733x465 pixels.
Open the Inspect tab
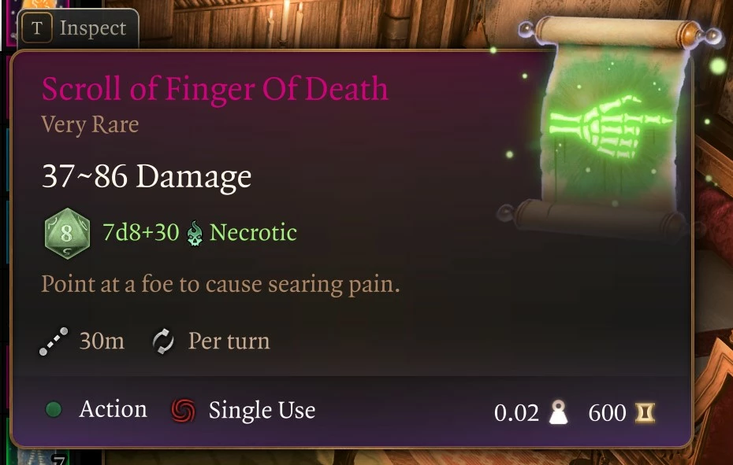click(x=79, y=28)
